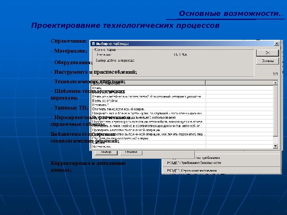
Task: Close the 'Выбор из таблицы' dialog
Action: coord(277,43)
